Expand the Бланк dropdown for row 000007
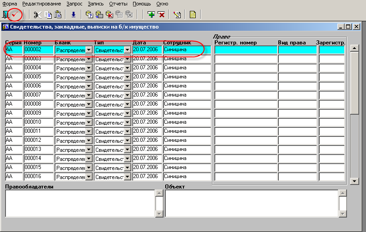 (89, 95)
